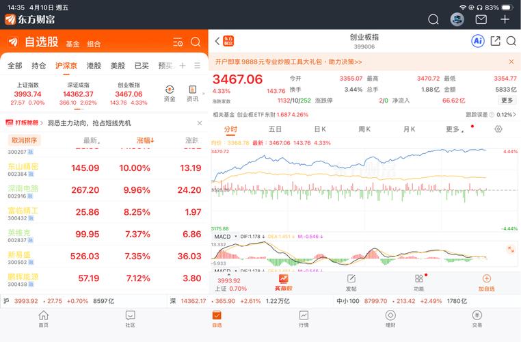Tap the plus icon in header
The width and height of the screenshot is (521, 342).
pyautogui.click(x=505, y=19)
